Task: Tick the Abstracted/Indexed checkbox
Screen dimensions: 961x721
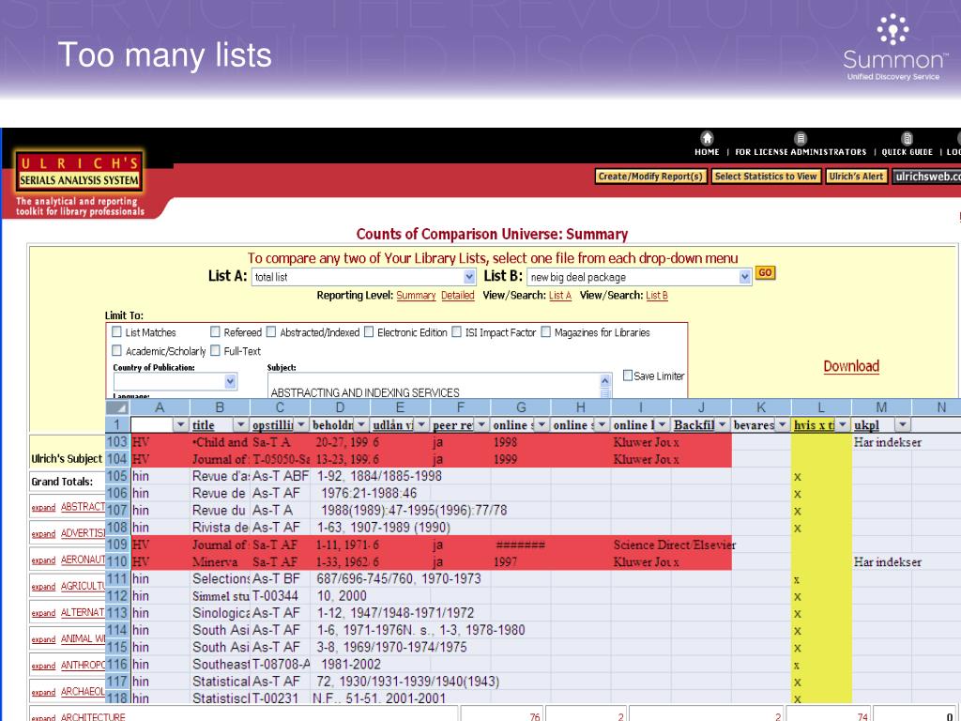Action: 271,331
